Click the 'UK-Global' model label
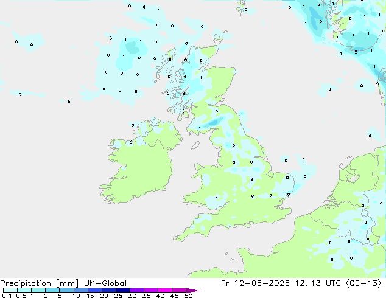This screenshot has height=298, width=386. click(x=105, y=283)
